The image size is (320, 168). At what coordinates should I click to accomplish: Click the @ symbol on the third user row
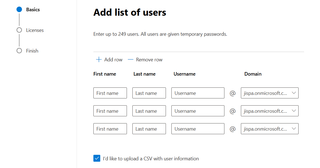[x=232, y=129]
